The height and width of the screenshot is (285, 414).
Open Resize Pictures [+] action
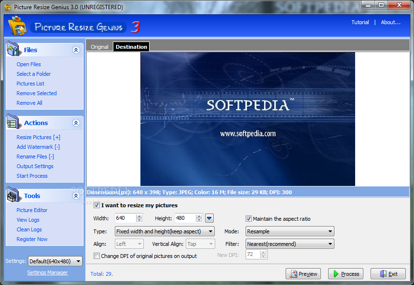pyautogui.click(x=38, y=137)
